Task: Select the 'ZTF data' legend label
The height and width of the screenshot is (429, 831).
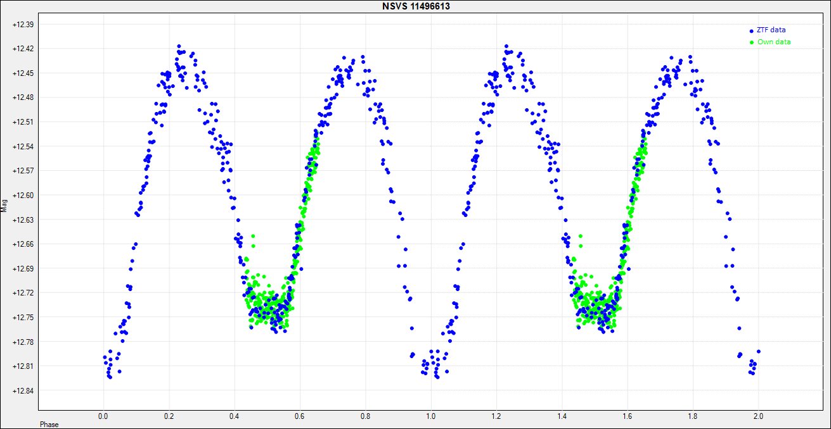Action: coord(771,30)
